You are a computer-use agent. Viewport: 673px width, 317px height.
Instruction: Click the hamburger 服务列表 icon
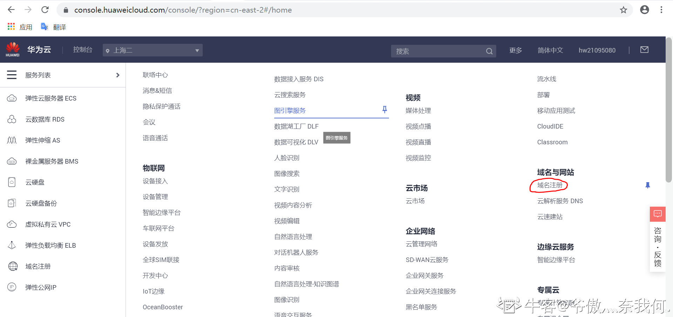pyautogui.click(x=12, y=75)
